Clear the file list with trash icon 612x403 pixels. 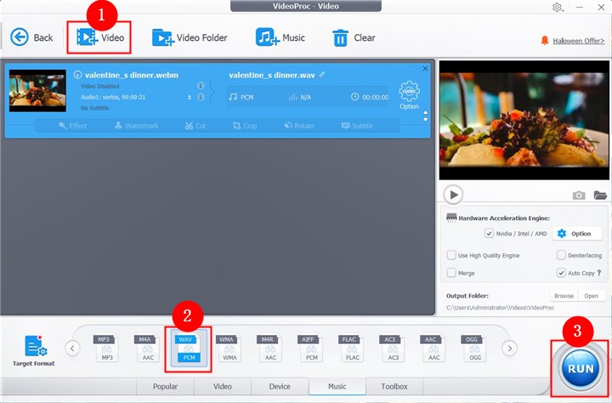coord(354,38)
